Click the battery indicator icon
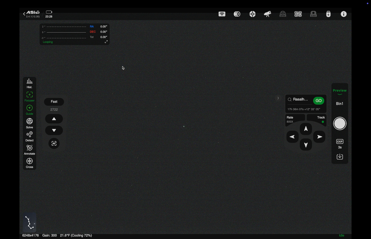The width and height of the screenshot is (371, 239). tap(49, 12)
